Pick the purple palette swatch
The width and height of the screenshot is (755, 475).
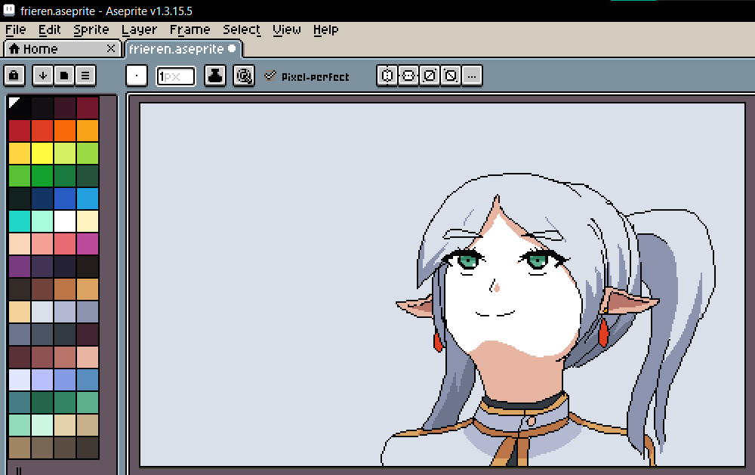(x=20, y=267)
